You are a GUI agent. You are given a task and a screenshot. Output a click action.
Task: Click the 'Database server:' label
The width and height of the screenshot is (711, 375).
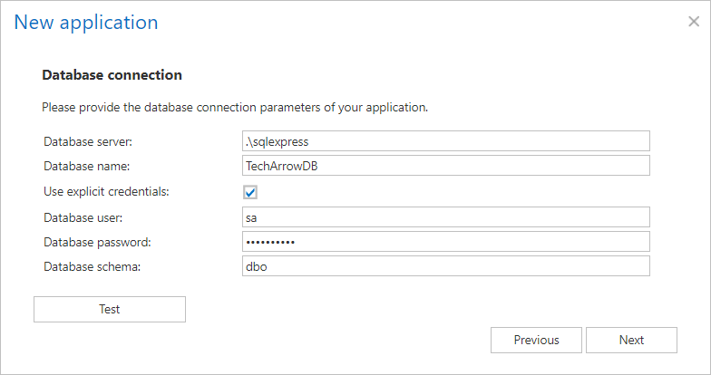(x=88, y=141)
